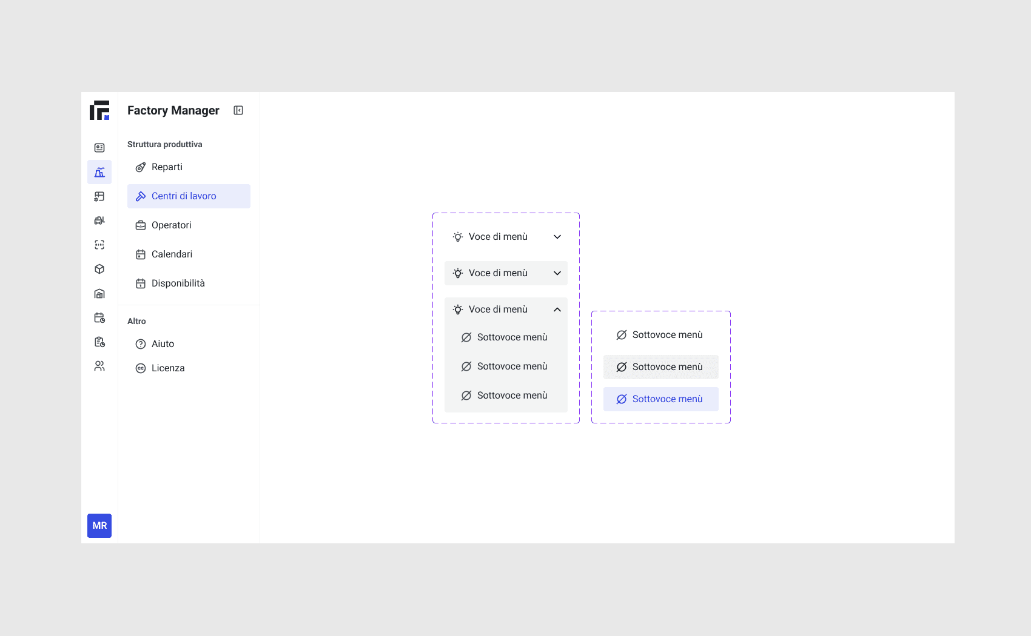
Task: Open the Operatori menu item
Action: tap(189, 225)
